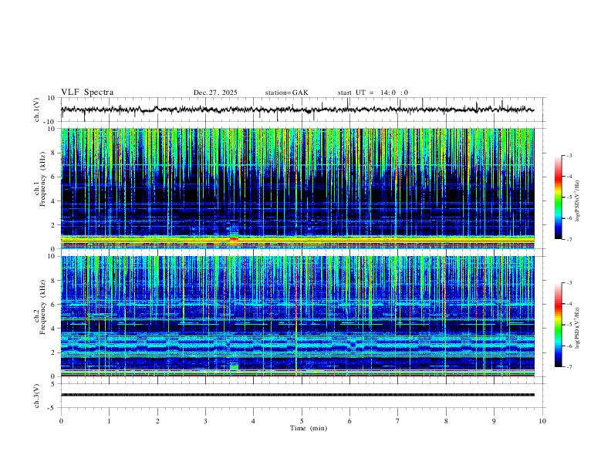Click the red burst in ch.1 low-frequency band
Screen dimensions: 611x472
[x=234, y=240]
